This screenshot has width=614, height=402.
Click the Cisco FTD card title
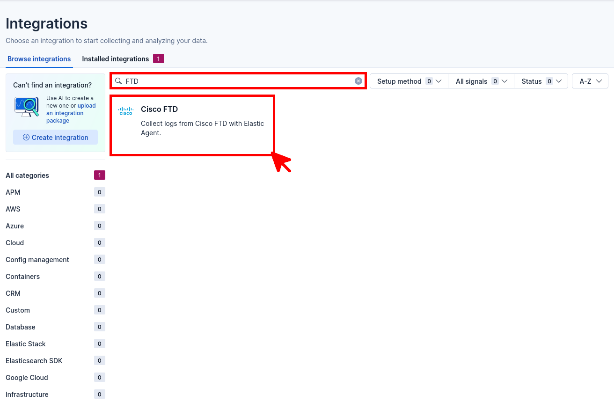point(159,109)
